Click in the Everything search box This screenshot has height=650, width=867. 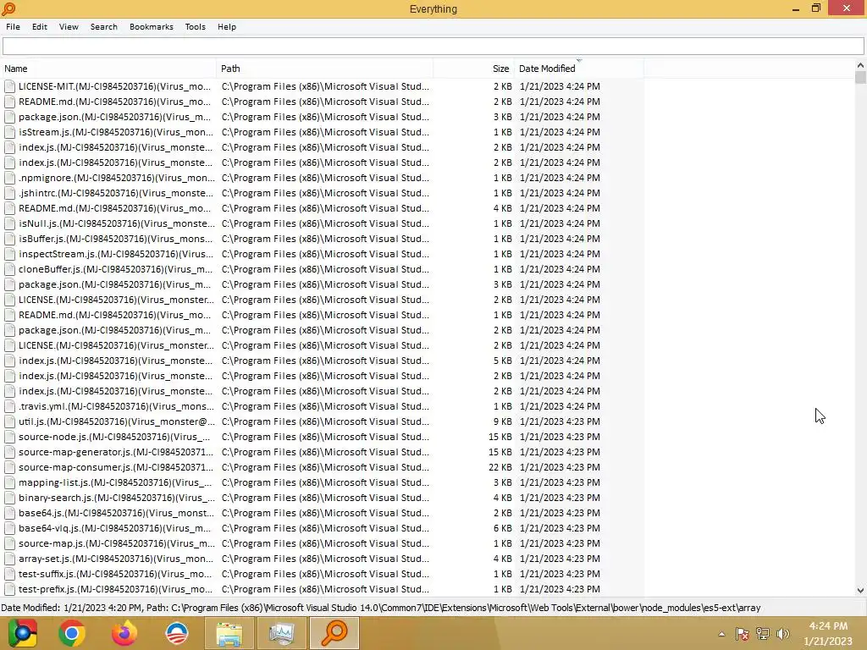tap(433, 47)
